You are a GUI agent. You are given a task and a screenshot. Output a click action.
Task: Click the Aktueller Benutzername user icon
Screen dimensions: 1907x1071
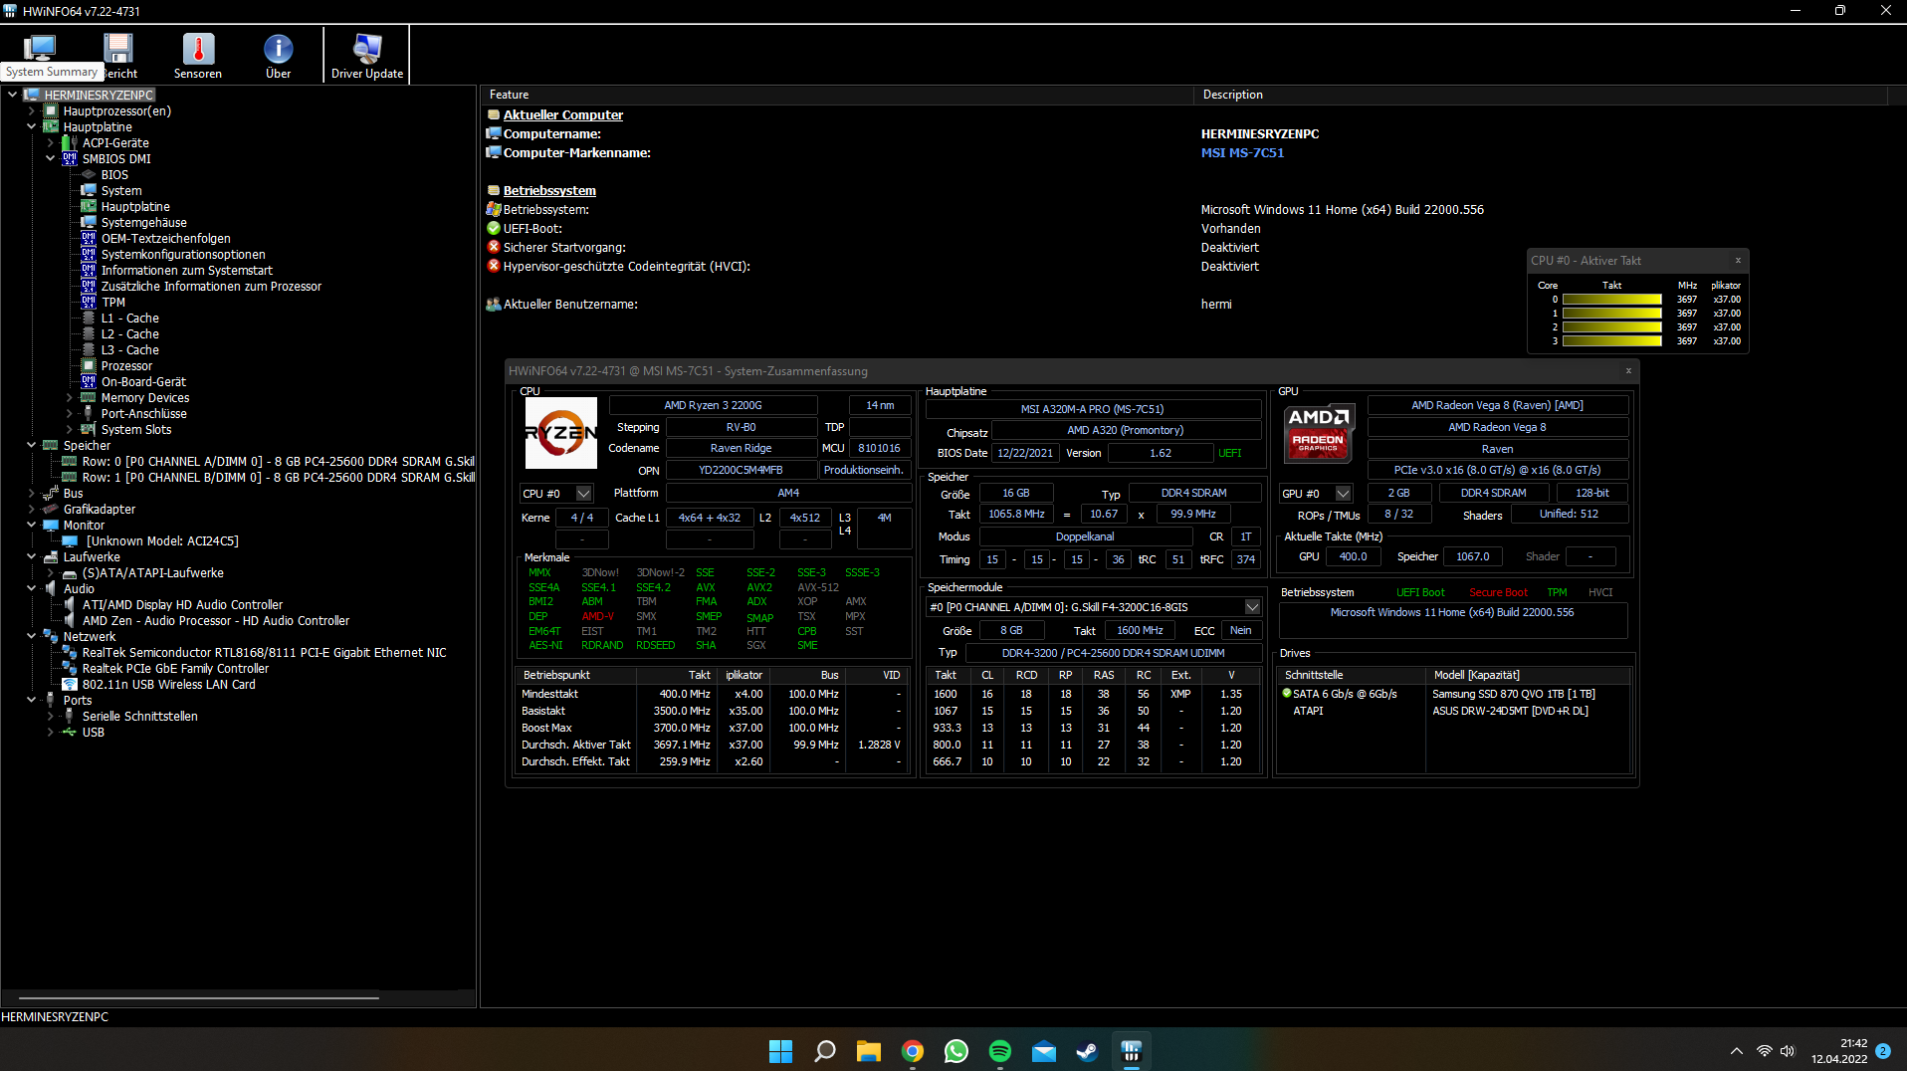(493, 305)
